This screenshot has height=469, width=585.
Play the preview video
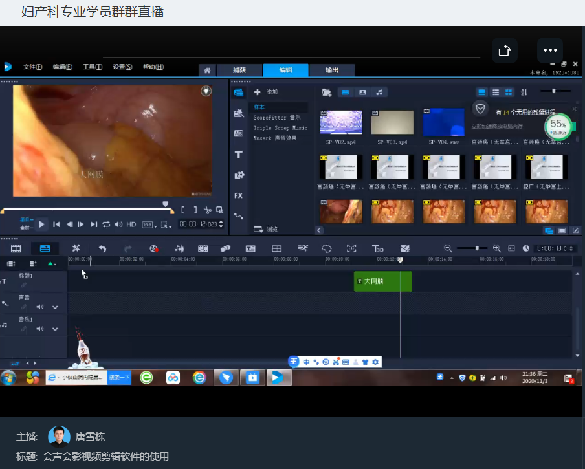click(x=42, y=224)
